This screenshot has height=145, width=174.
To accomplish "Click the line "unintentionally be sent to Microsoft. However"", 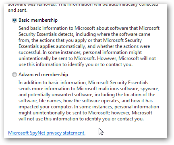I will coord(87,58).
